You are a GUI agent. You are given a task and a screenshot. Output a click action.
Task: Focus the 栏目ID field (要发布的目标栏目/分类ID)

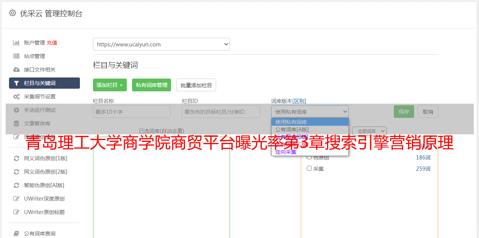[221, 112]
